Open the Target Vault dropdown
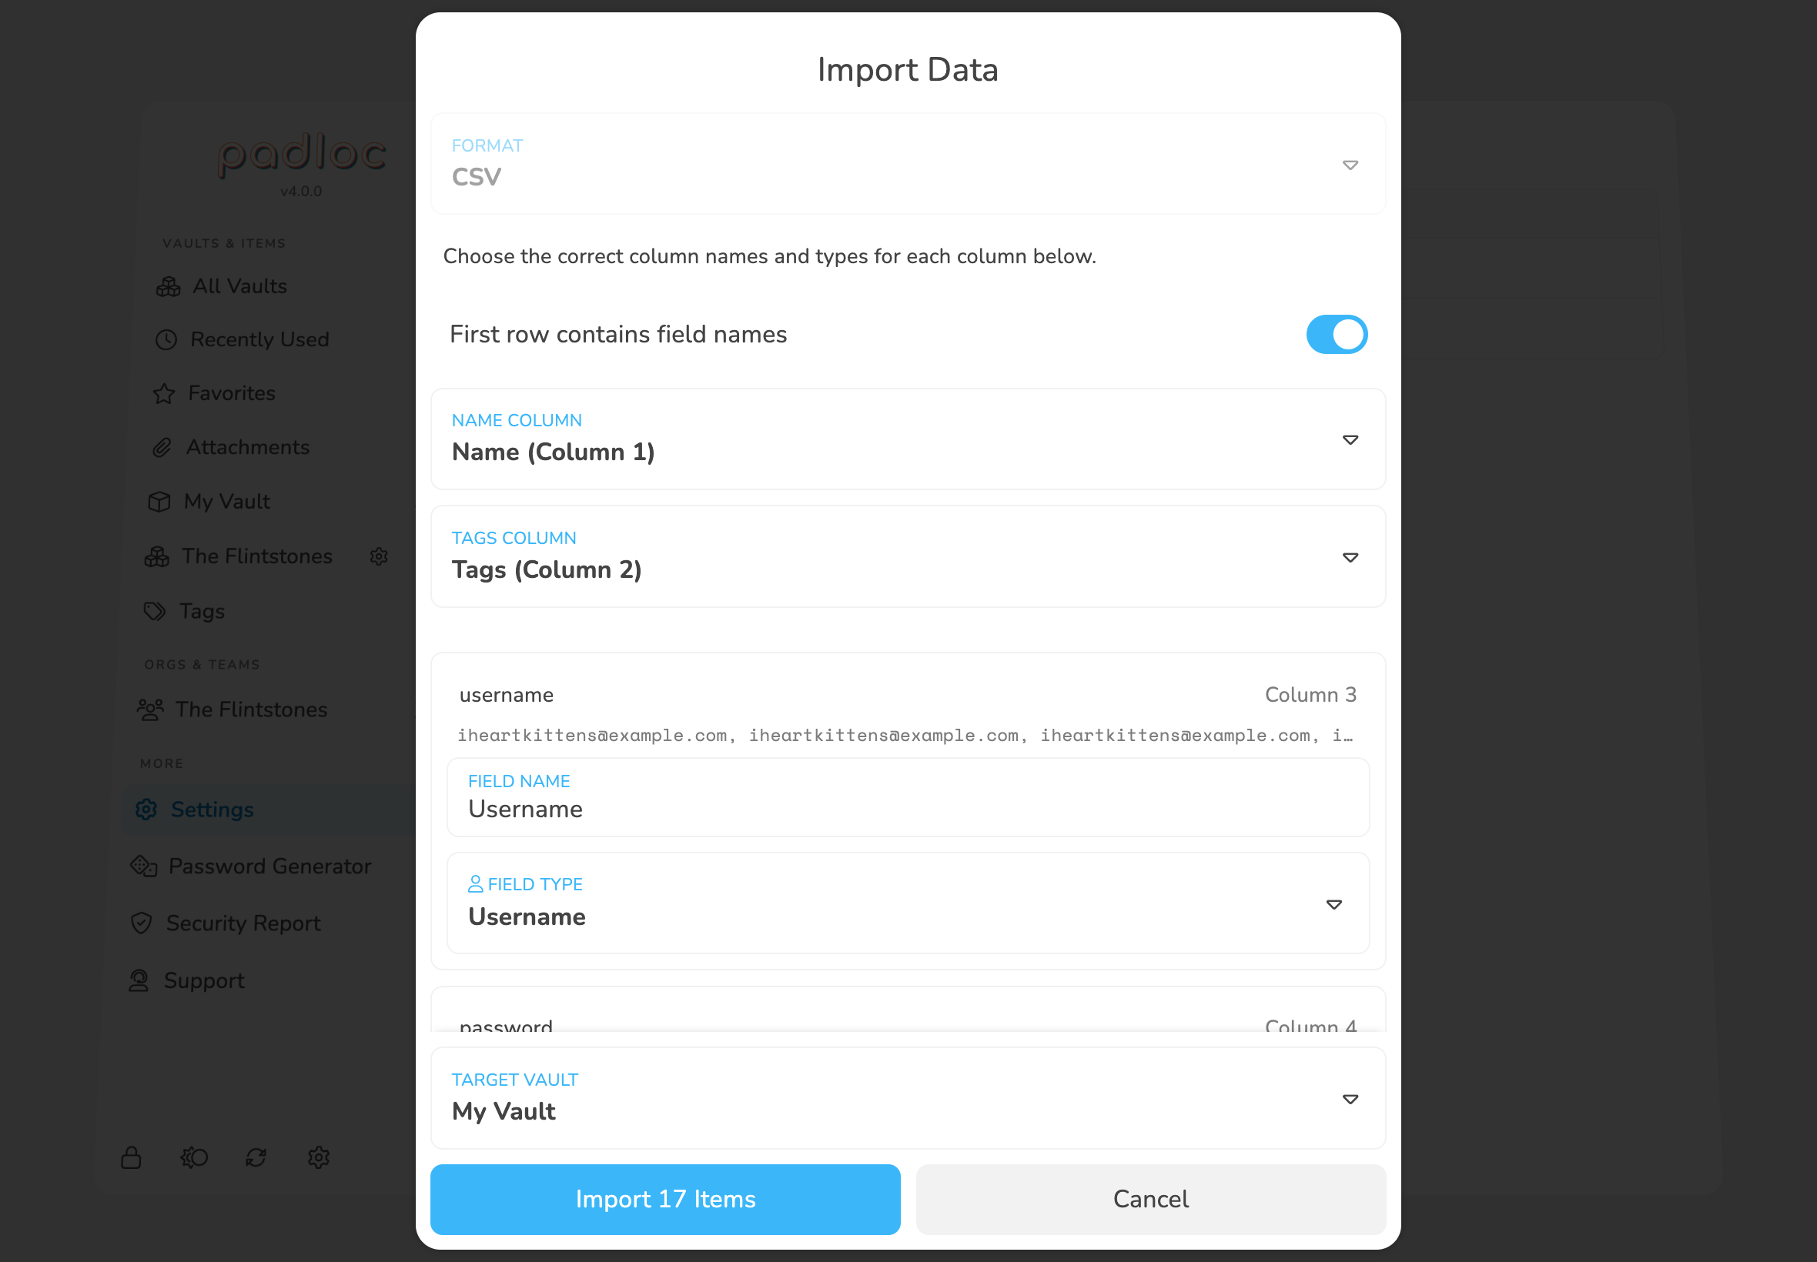Screen dimensions: 1817x1262 pos(908,1098)
